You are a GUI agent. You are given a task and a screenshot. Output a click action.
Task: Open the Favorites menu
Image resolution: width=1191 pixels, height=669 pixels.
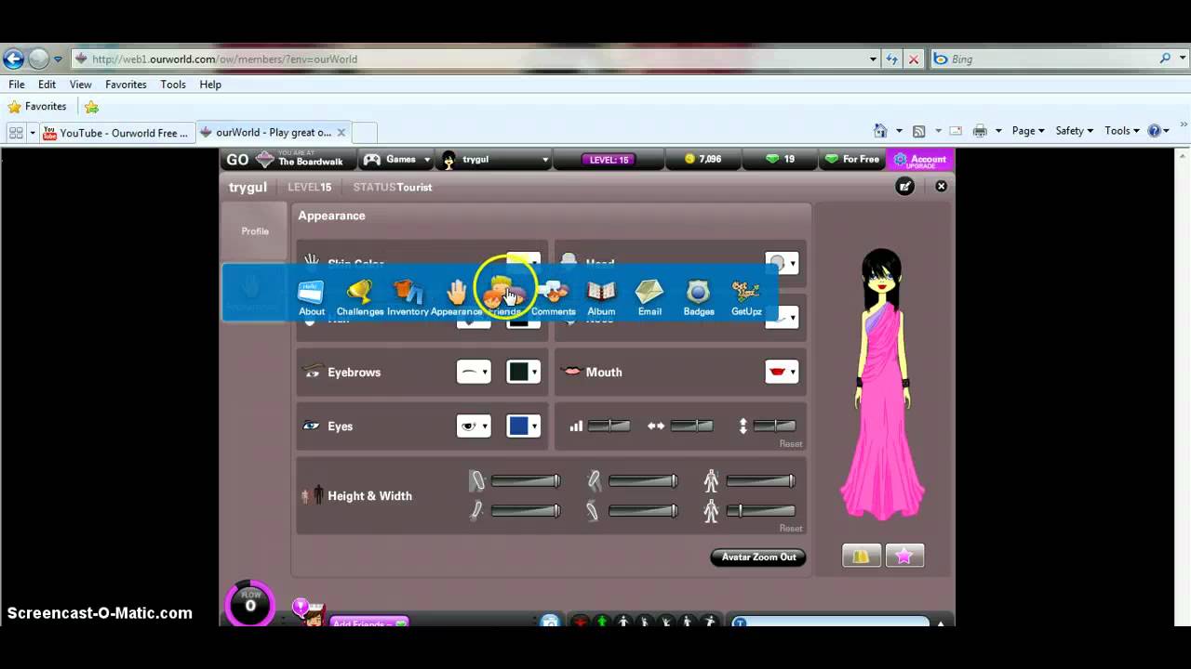point(126,84)
